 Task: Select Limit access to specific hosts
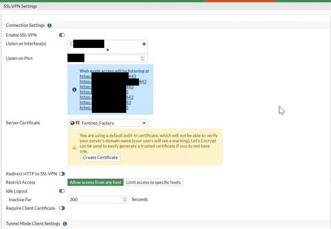point(153,182)
